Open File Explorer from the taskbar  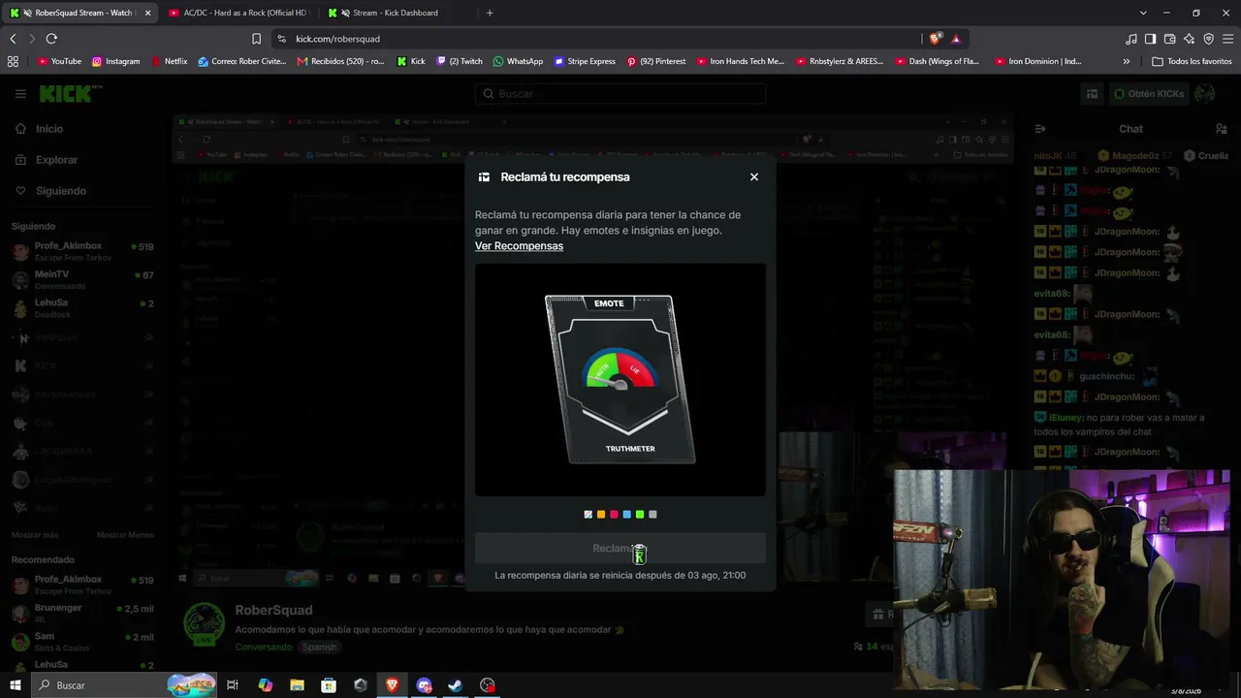click(297, 685)
